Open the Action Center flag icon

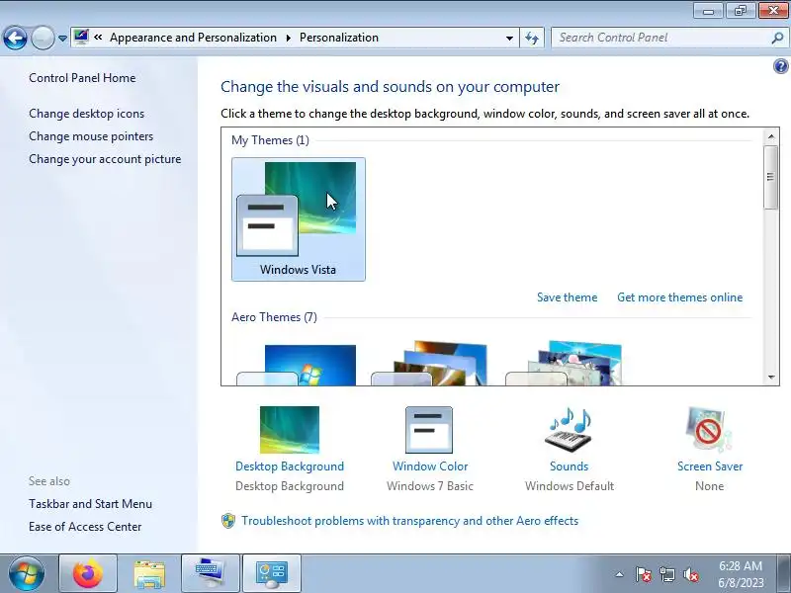point(643,574)
